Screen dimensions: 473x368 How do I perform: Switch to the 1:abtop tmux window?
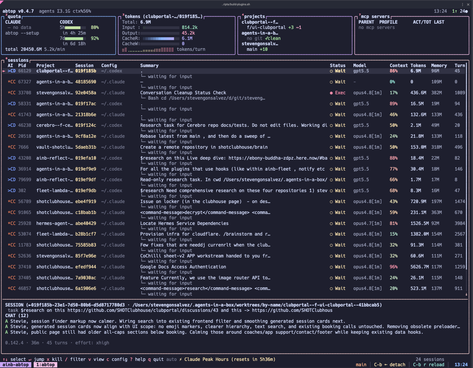[x=45, y=365]
